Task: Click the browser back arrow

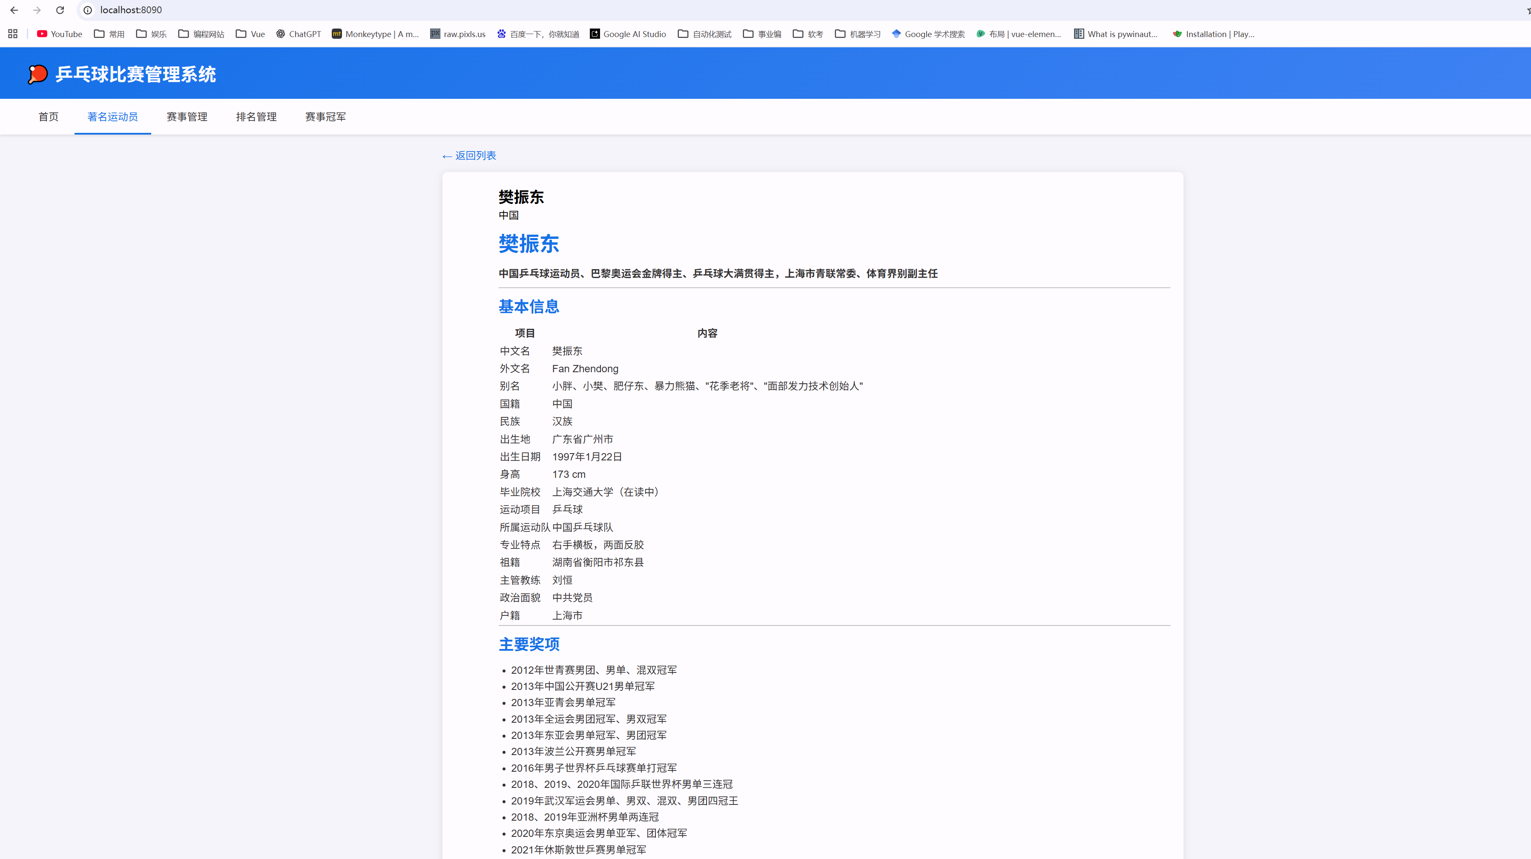Action: pos(14,10)
